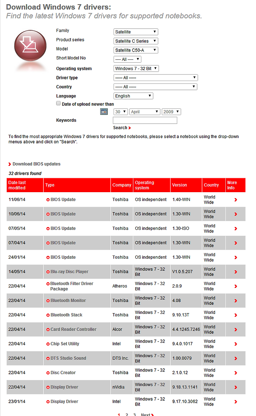Screen dimensions: 256x416
Task: Click version text V1.0.5.207
Action: pos(182,272)
